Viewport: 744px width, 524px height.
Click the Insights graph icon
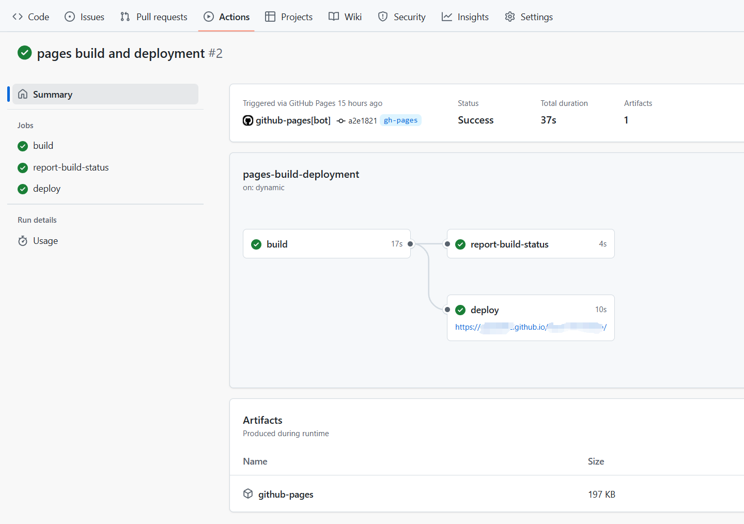click(x=447, y=17)
